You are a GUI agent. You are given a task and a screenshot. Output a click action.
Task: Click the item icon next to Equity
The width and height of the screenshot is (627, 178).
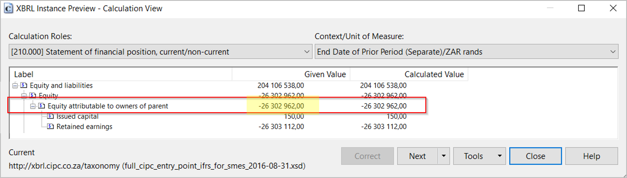tap(33, 95)
